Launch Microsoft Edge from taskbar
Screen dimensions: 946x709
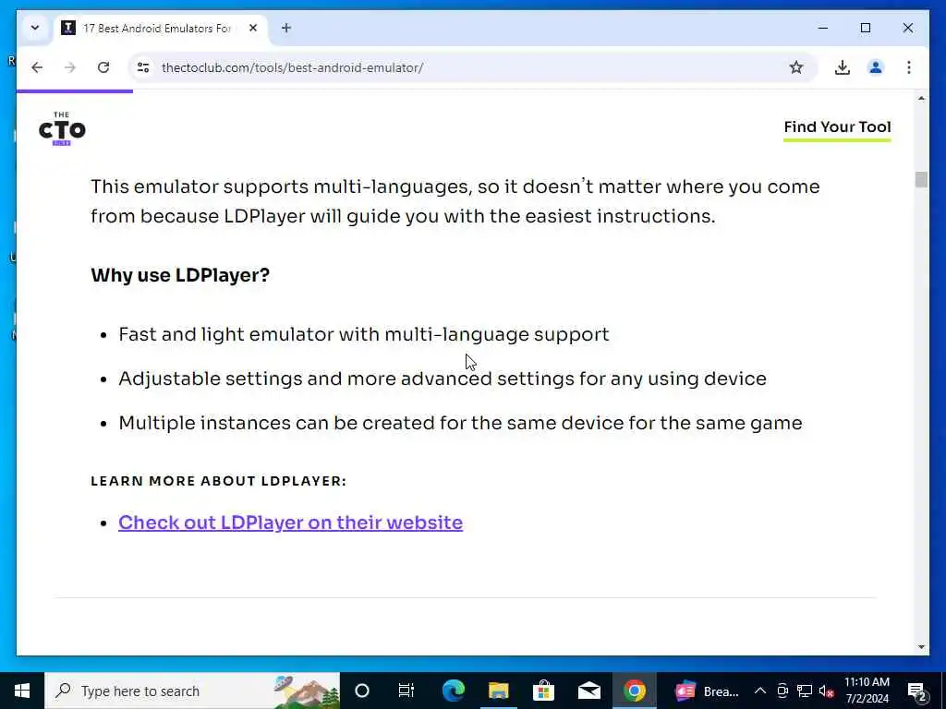click(x=453, y=691)
